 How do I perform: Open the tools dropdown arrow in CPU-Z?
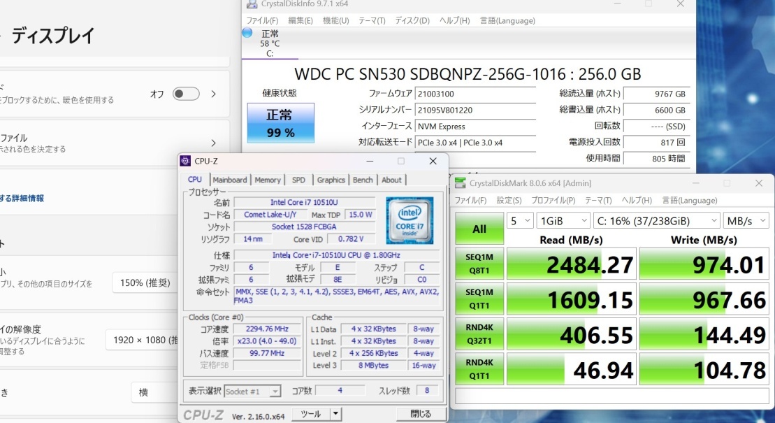[x=335, y=414]
